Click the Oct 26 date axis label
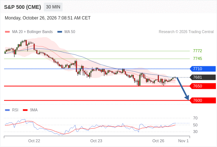Image resolution: width=217 pixels, height=147 pixels. pyautogui.click(x=158, y=141)
